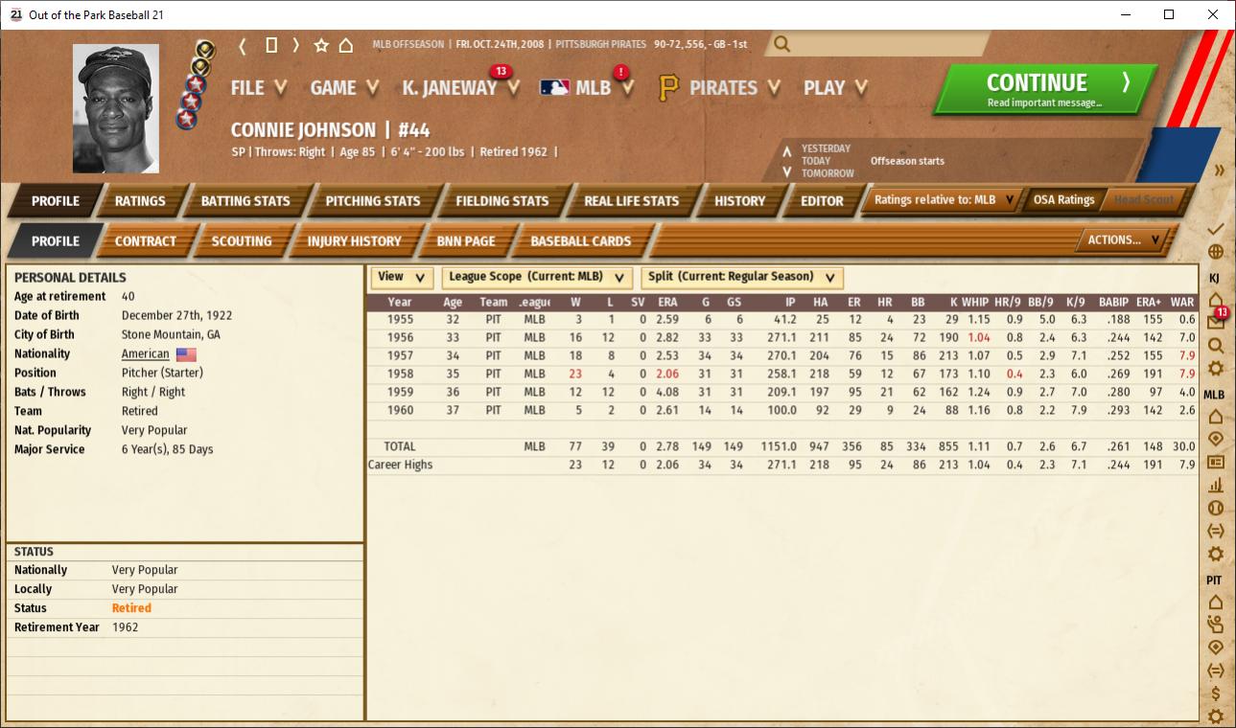1236x728 pixels.
Task: Click the forward navigation arrow
Action: 296,45
